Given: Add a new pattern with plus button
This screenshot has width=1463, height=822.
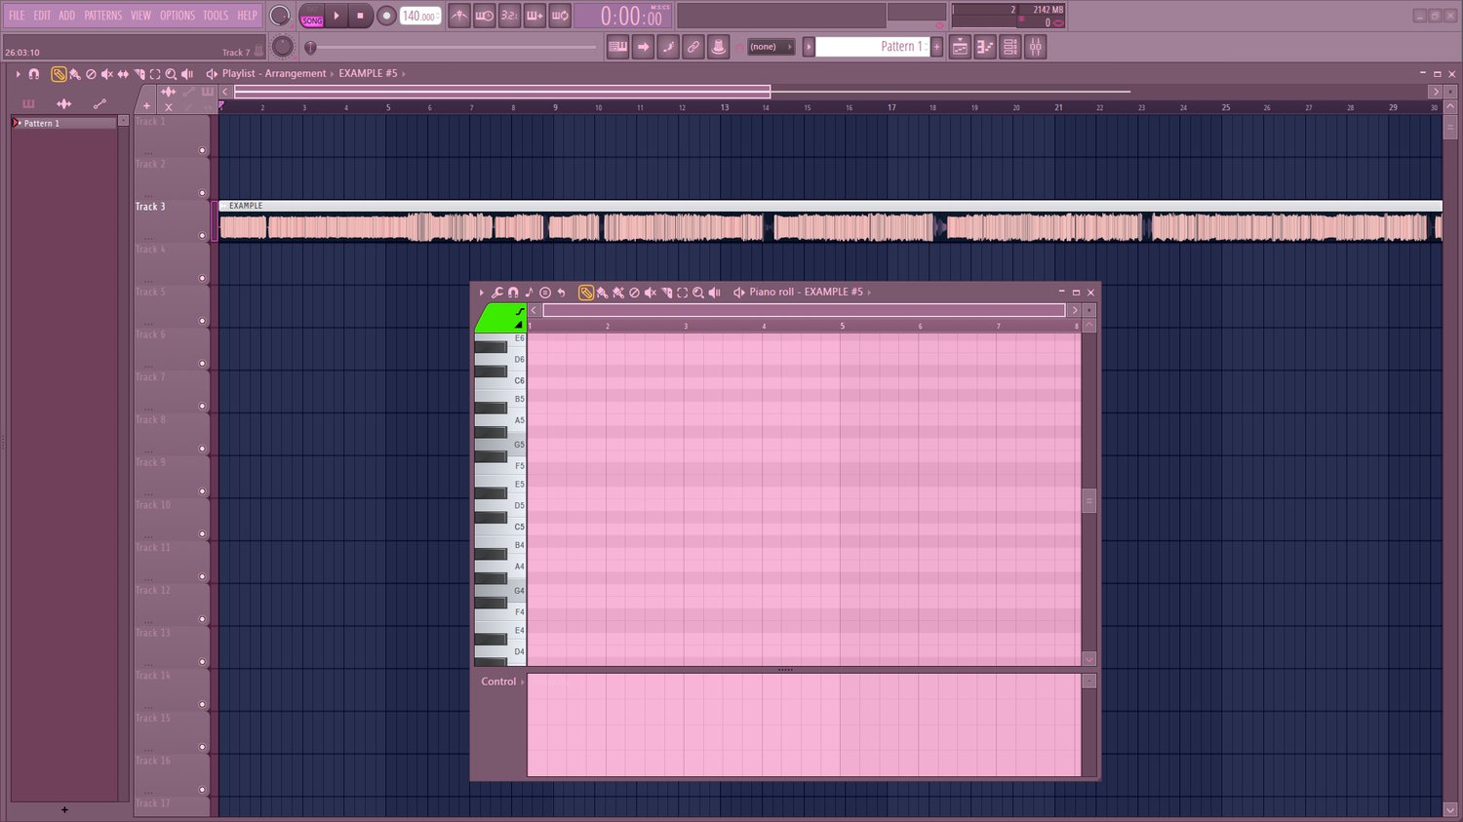Looking at the screenshot, I should (x=937, y=47).
